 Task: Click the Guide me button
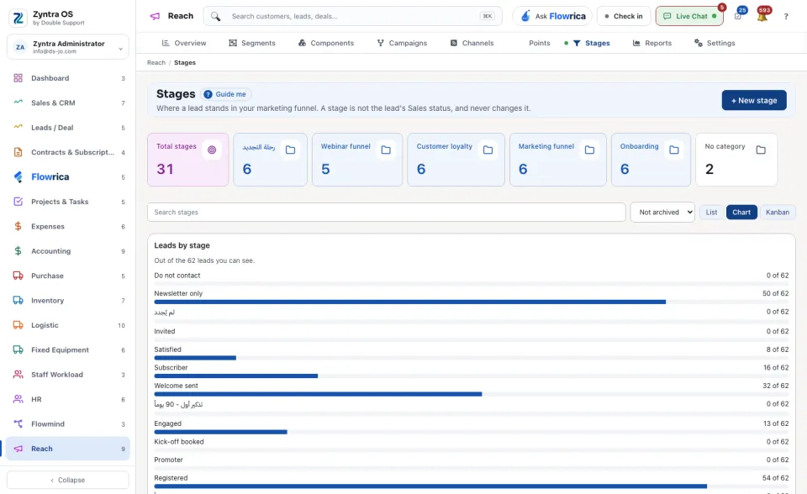(226, 94)
